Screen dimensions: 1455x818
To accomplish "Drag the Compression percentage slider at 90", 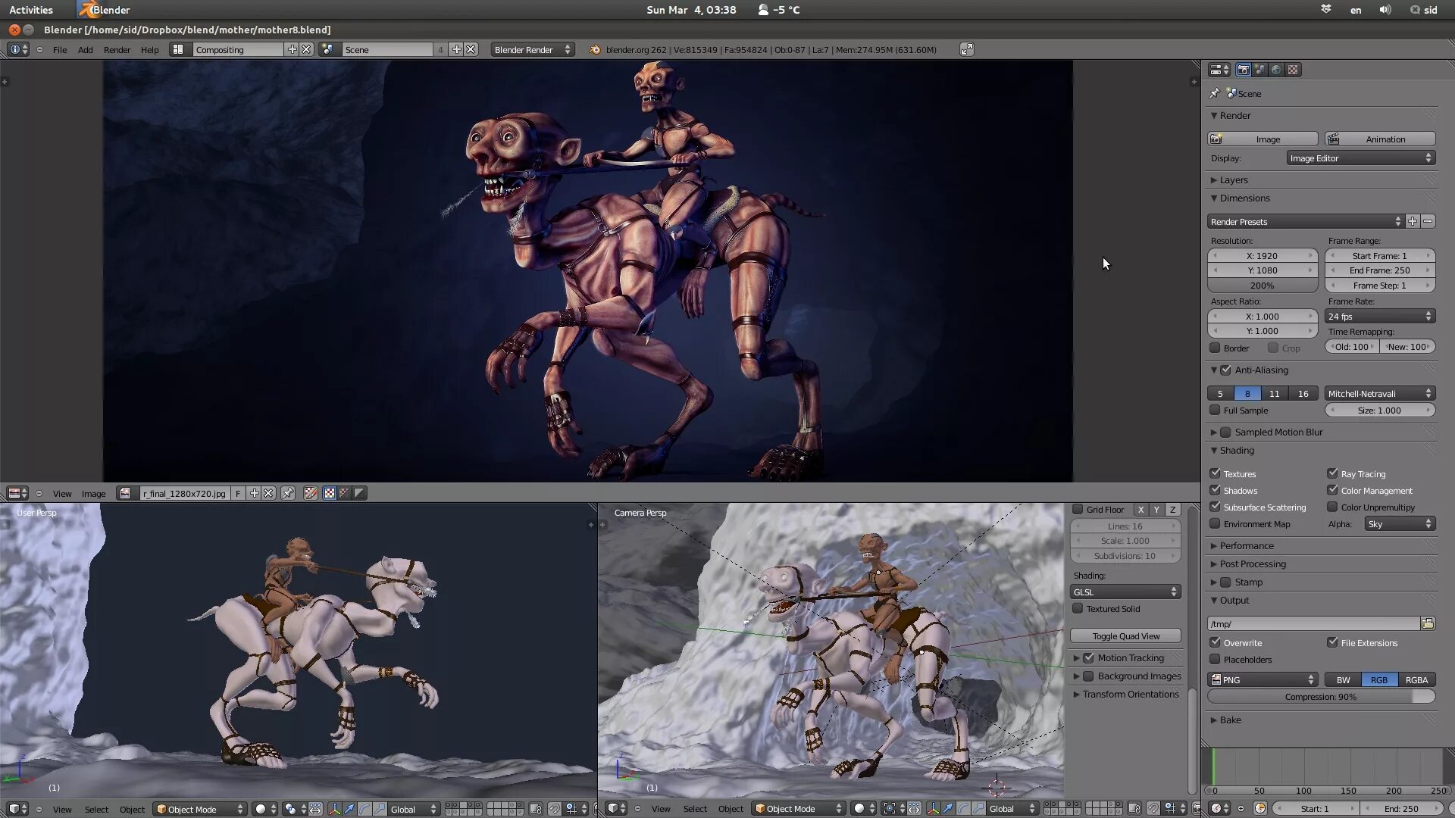I will (x=1321, y=696).
